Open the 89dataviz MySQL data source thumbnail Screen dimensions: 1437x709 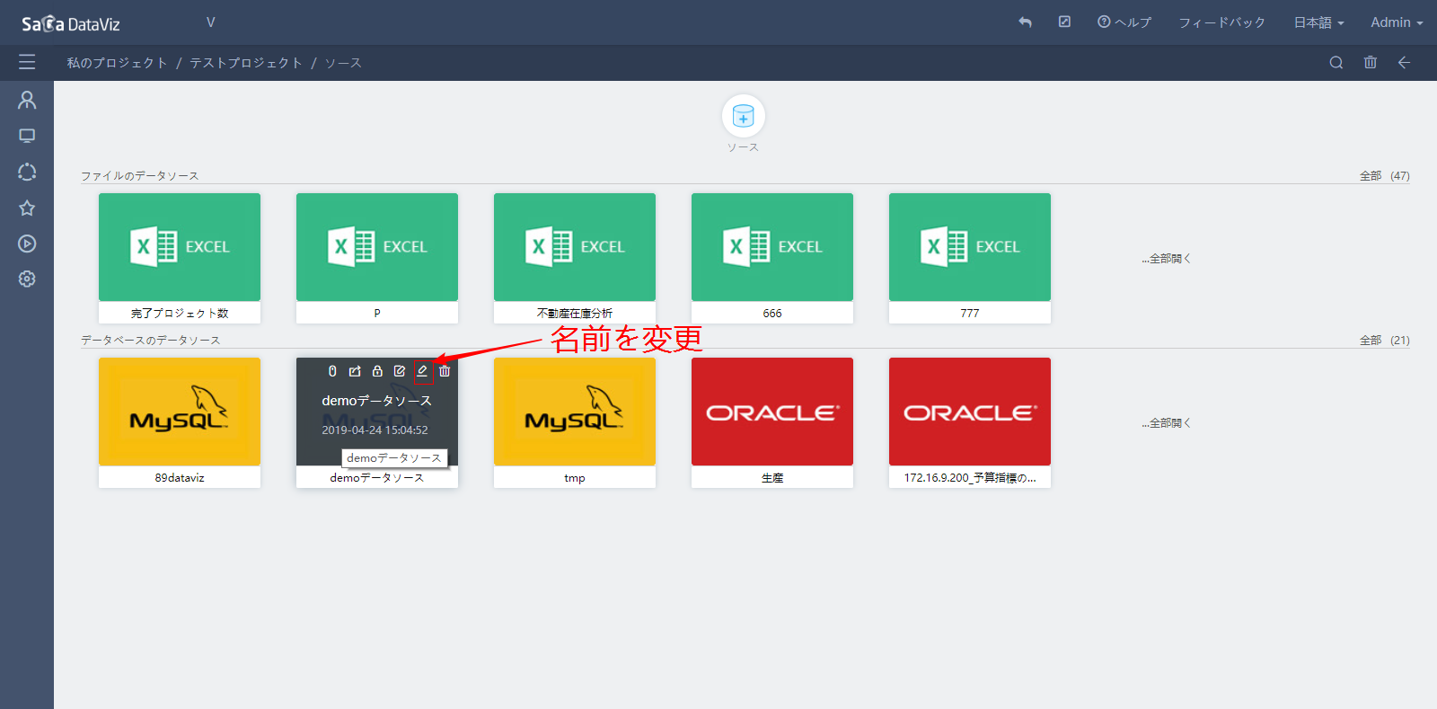coord(180,412)
